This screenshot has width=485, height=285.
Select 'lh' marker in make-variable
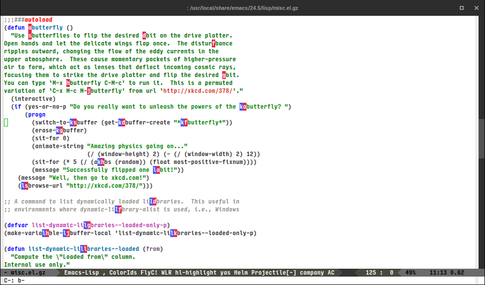click(46, 233)
